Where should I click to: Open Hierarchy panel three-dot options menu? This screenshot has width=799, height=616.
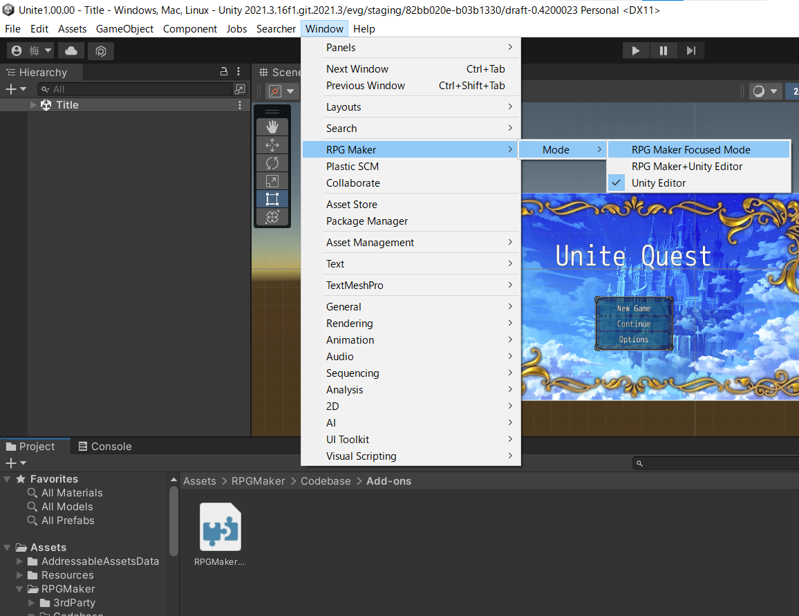(x=238, y=72)
